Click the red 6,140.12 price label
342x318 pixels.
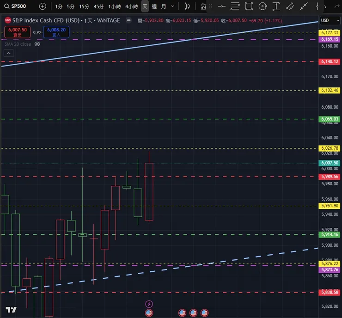point(330,61)
